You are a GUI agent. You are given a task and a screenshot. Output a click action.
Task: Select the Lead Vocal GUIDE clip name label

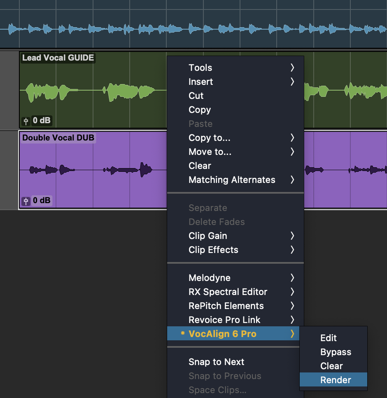[x=58, y=58]
